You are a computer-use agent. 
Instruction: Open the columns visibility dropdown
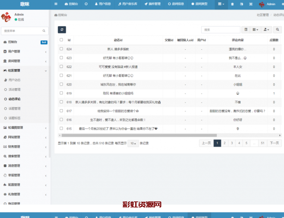tap(255, 30)
